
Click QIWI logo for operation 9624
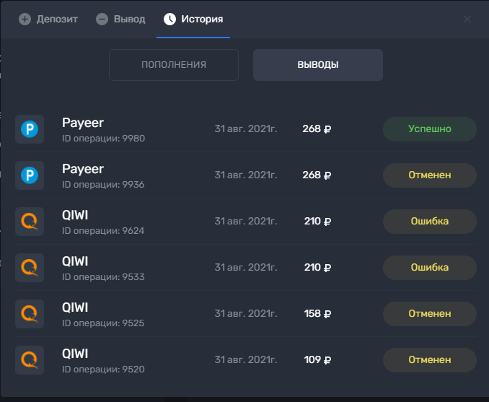[x=30, y=222]
